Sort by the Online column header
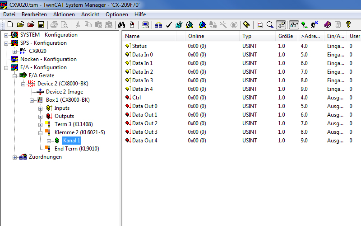361x226 pixels. 212,36
